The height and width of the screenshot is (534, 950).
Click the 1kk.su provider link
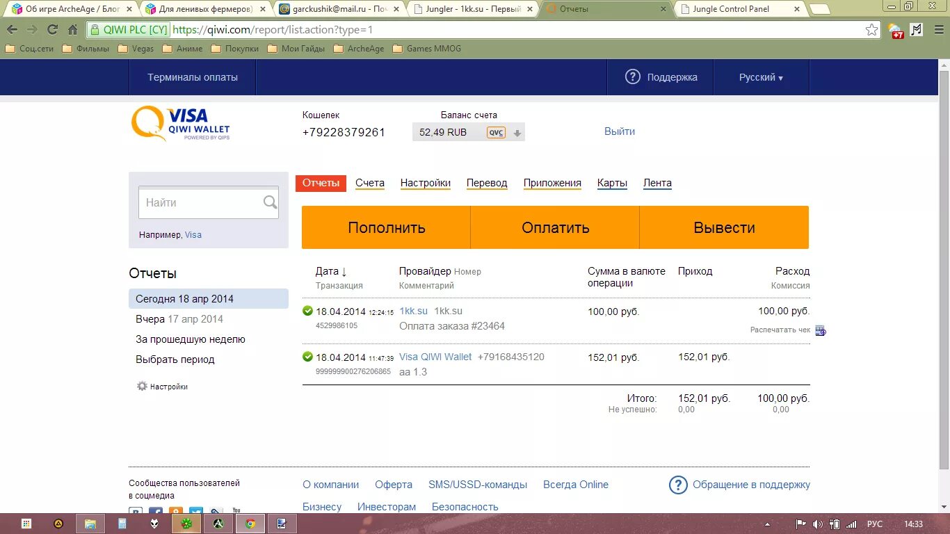point(413,311)
